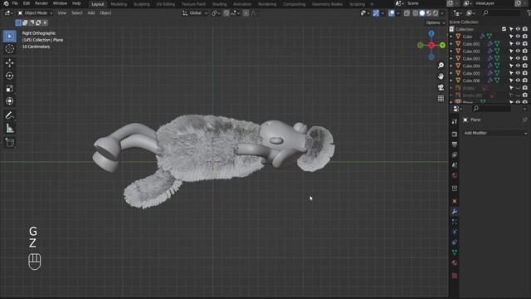Open editor type dropdown in viewport header
Screen dimensions: 531x299
pyautogui.click(x=8, y=13)
